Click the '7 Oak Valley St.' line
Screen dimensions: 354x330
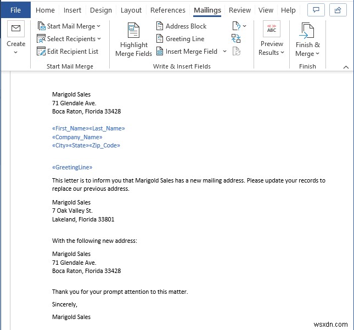[72, 210]
